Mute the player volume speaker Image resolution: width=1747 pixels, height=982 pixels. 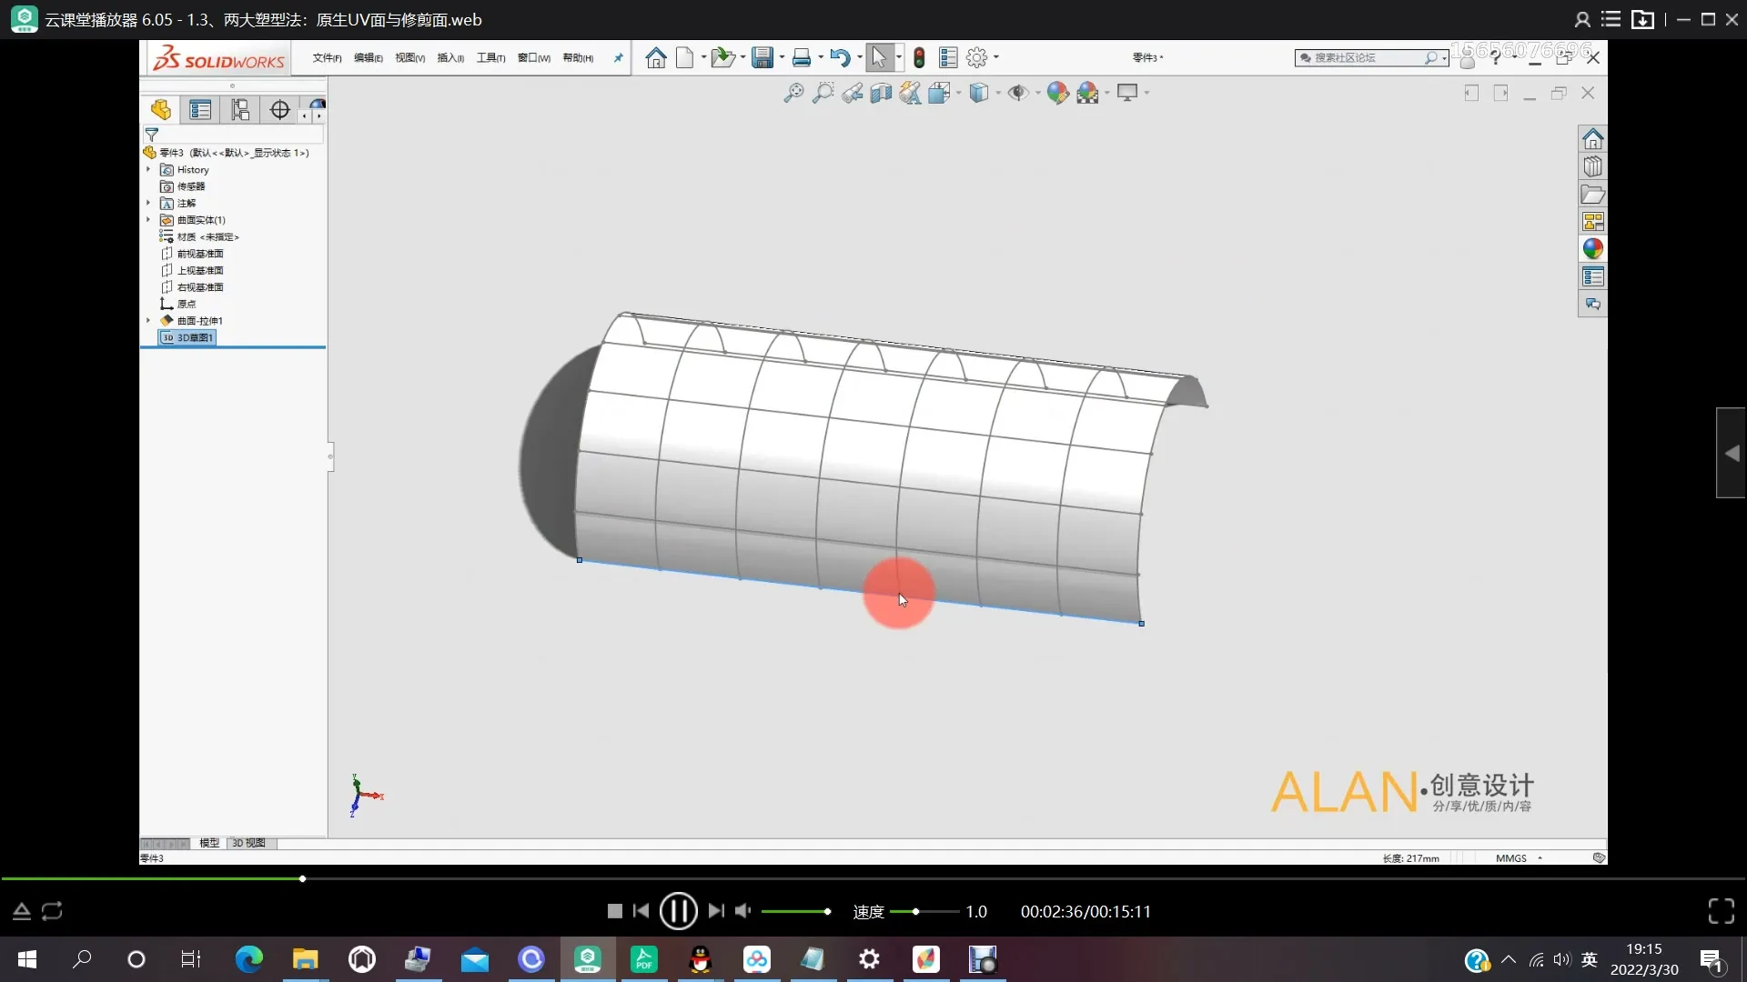point(743,911)
